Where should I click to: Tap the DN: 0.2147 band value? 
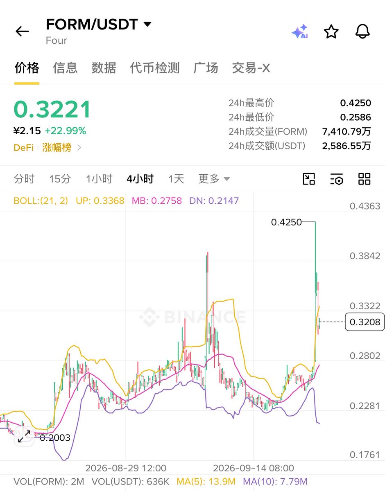[x=214, y=201]
